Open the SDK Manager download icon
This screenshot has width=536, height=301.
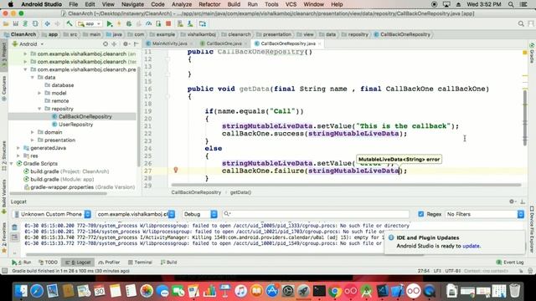pyautogui.click(x=190, y=24)
